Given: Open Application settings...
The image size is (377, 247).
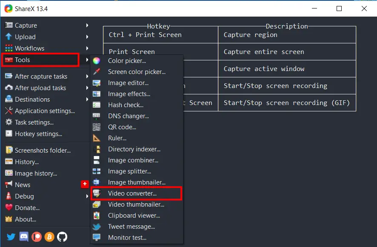Looking at the screenshot, I should coord(47,111).
